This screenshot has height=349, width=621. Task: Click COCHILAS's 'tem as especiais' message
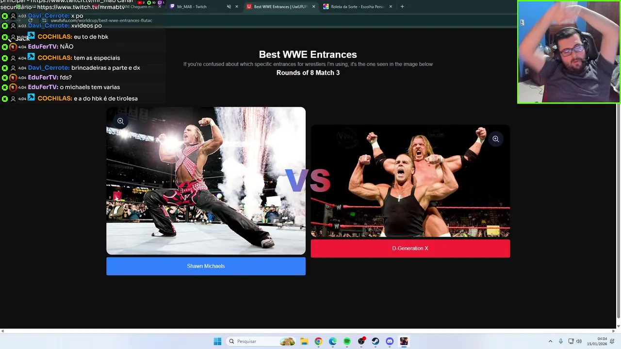[97, 58]
